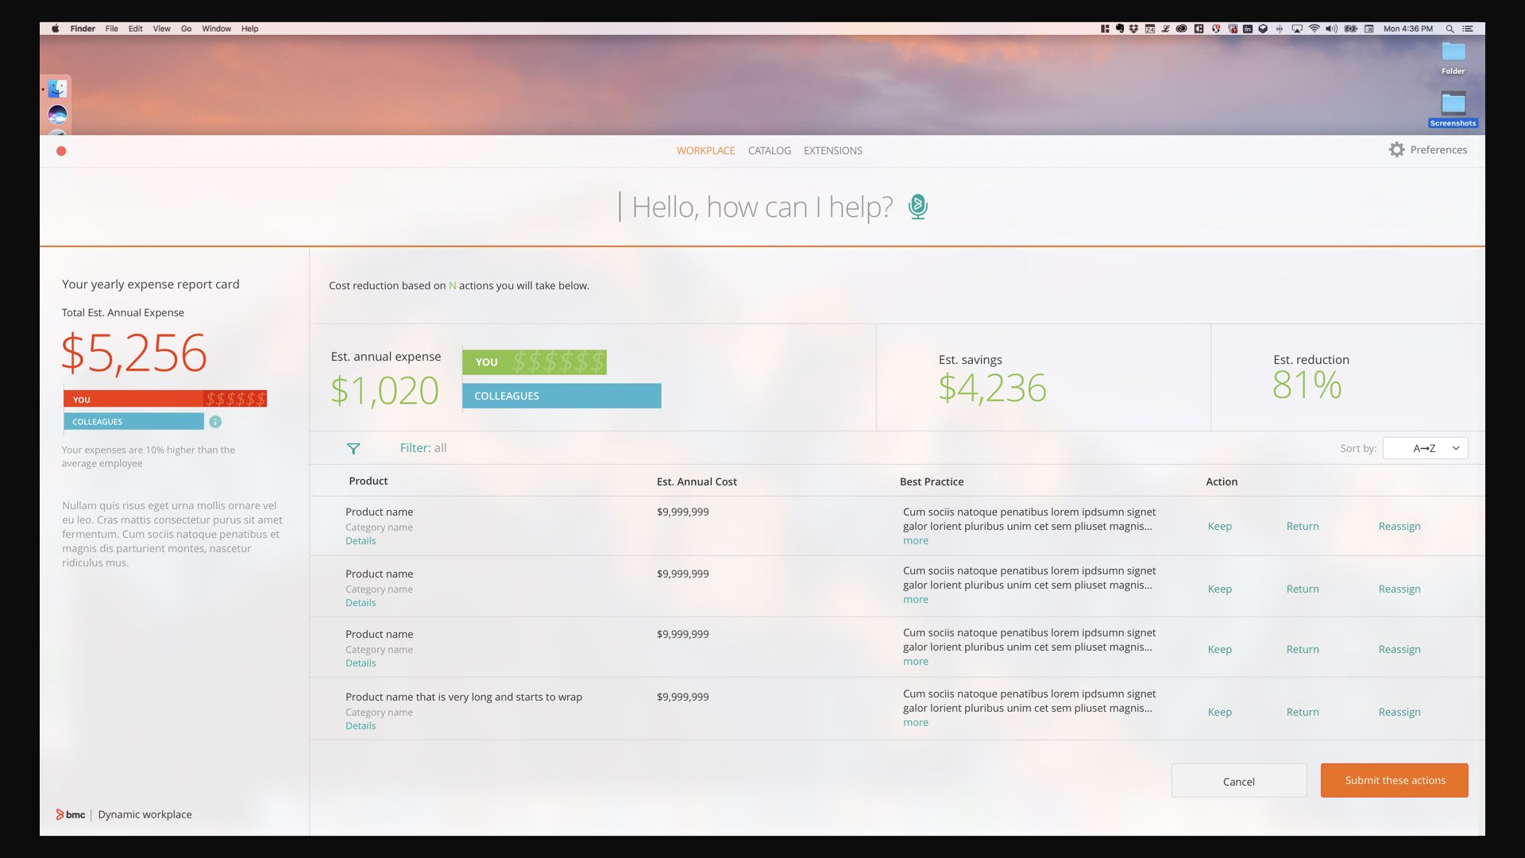The width and height of the screenshot is (1525, 858).
Task: Click Return for the second product row
Action: [x=1303, y=589]
